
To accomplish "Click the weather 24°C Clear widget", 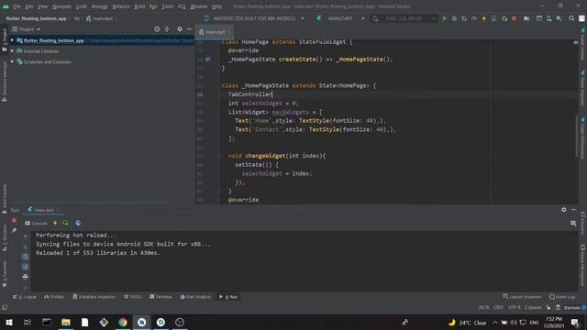I will click(468, 323).
